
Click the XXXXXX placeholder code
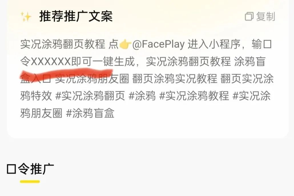(51, 61)
